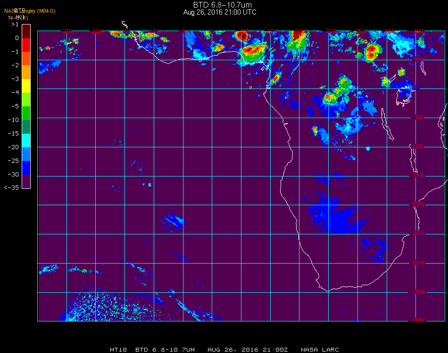Click the '-30' legend value
The height and width of the screenshot is (353, 448).
pos(13,174)
